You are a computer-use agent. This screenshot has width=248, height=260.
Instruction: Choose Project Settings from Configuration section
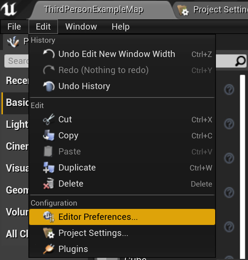pyautogui.click(x=93, y=233)
